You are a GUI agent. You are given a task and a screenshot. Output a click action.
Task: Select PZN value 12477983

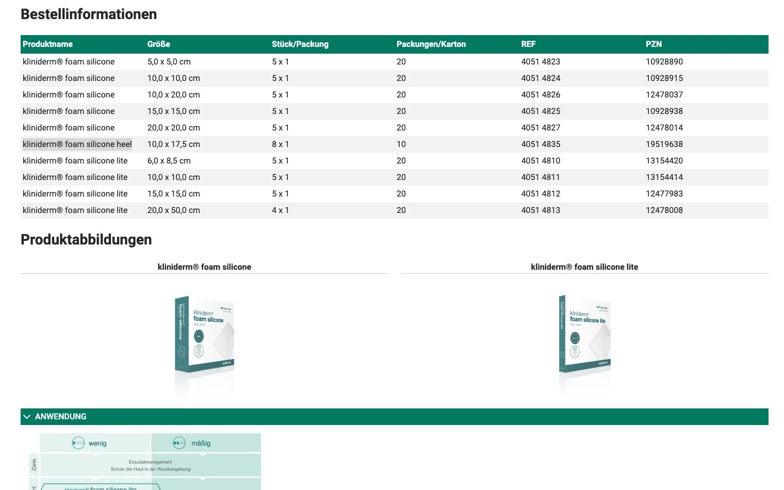point(664,194)
